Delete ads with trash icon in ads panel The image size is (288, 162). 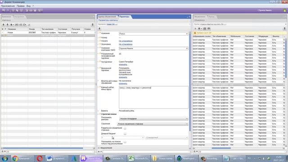tap(284, 29)
